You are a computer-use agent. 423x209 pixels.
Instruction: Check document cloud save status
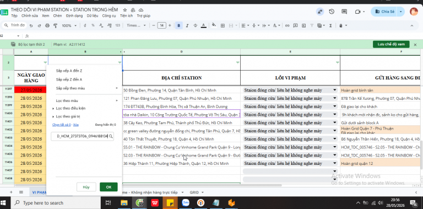141,10
